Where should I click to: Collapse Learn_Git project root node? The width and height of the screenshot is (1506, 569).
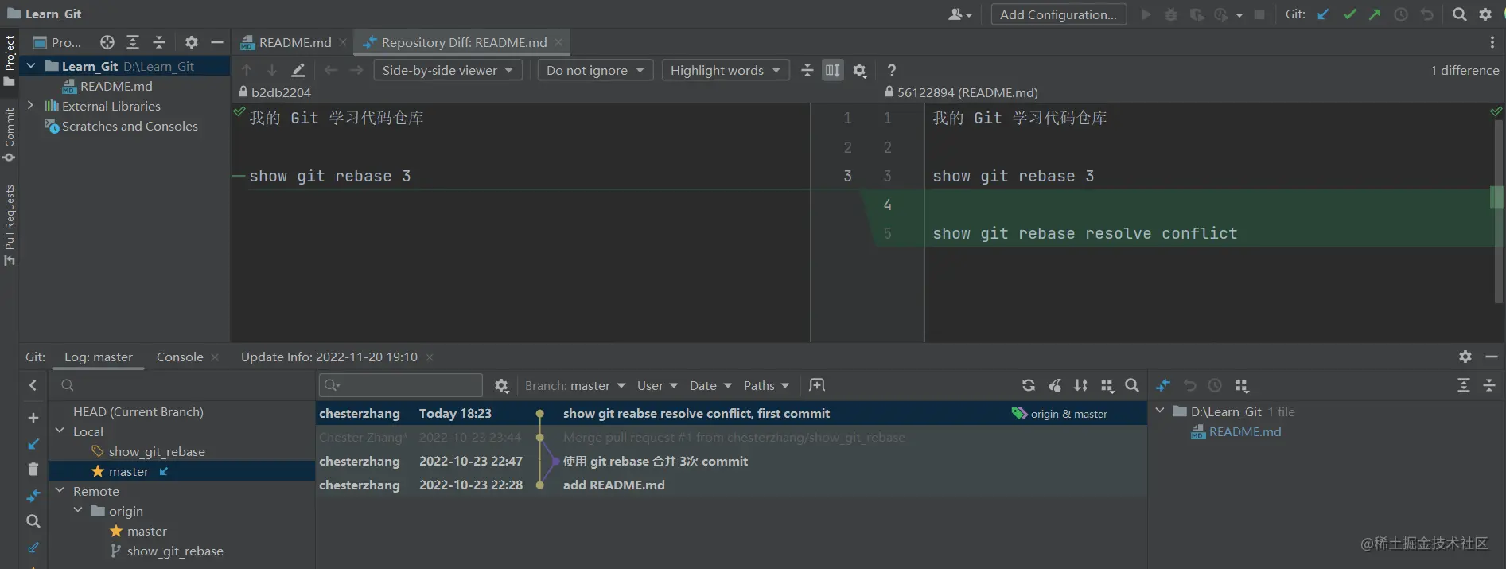coord(31,66)
